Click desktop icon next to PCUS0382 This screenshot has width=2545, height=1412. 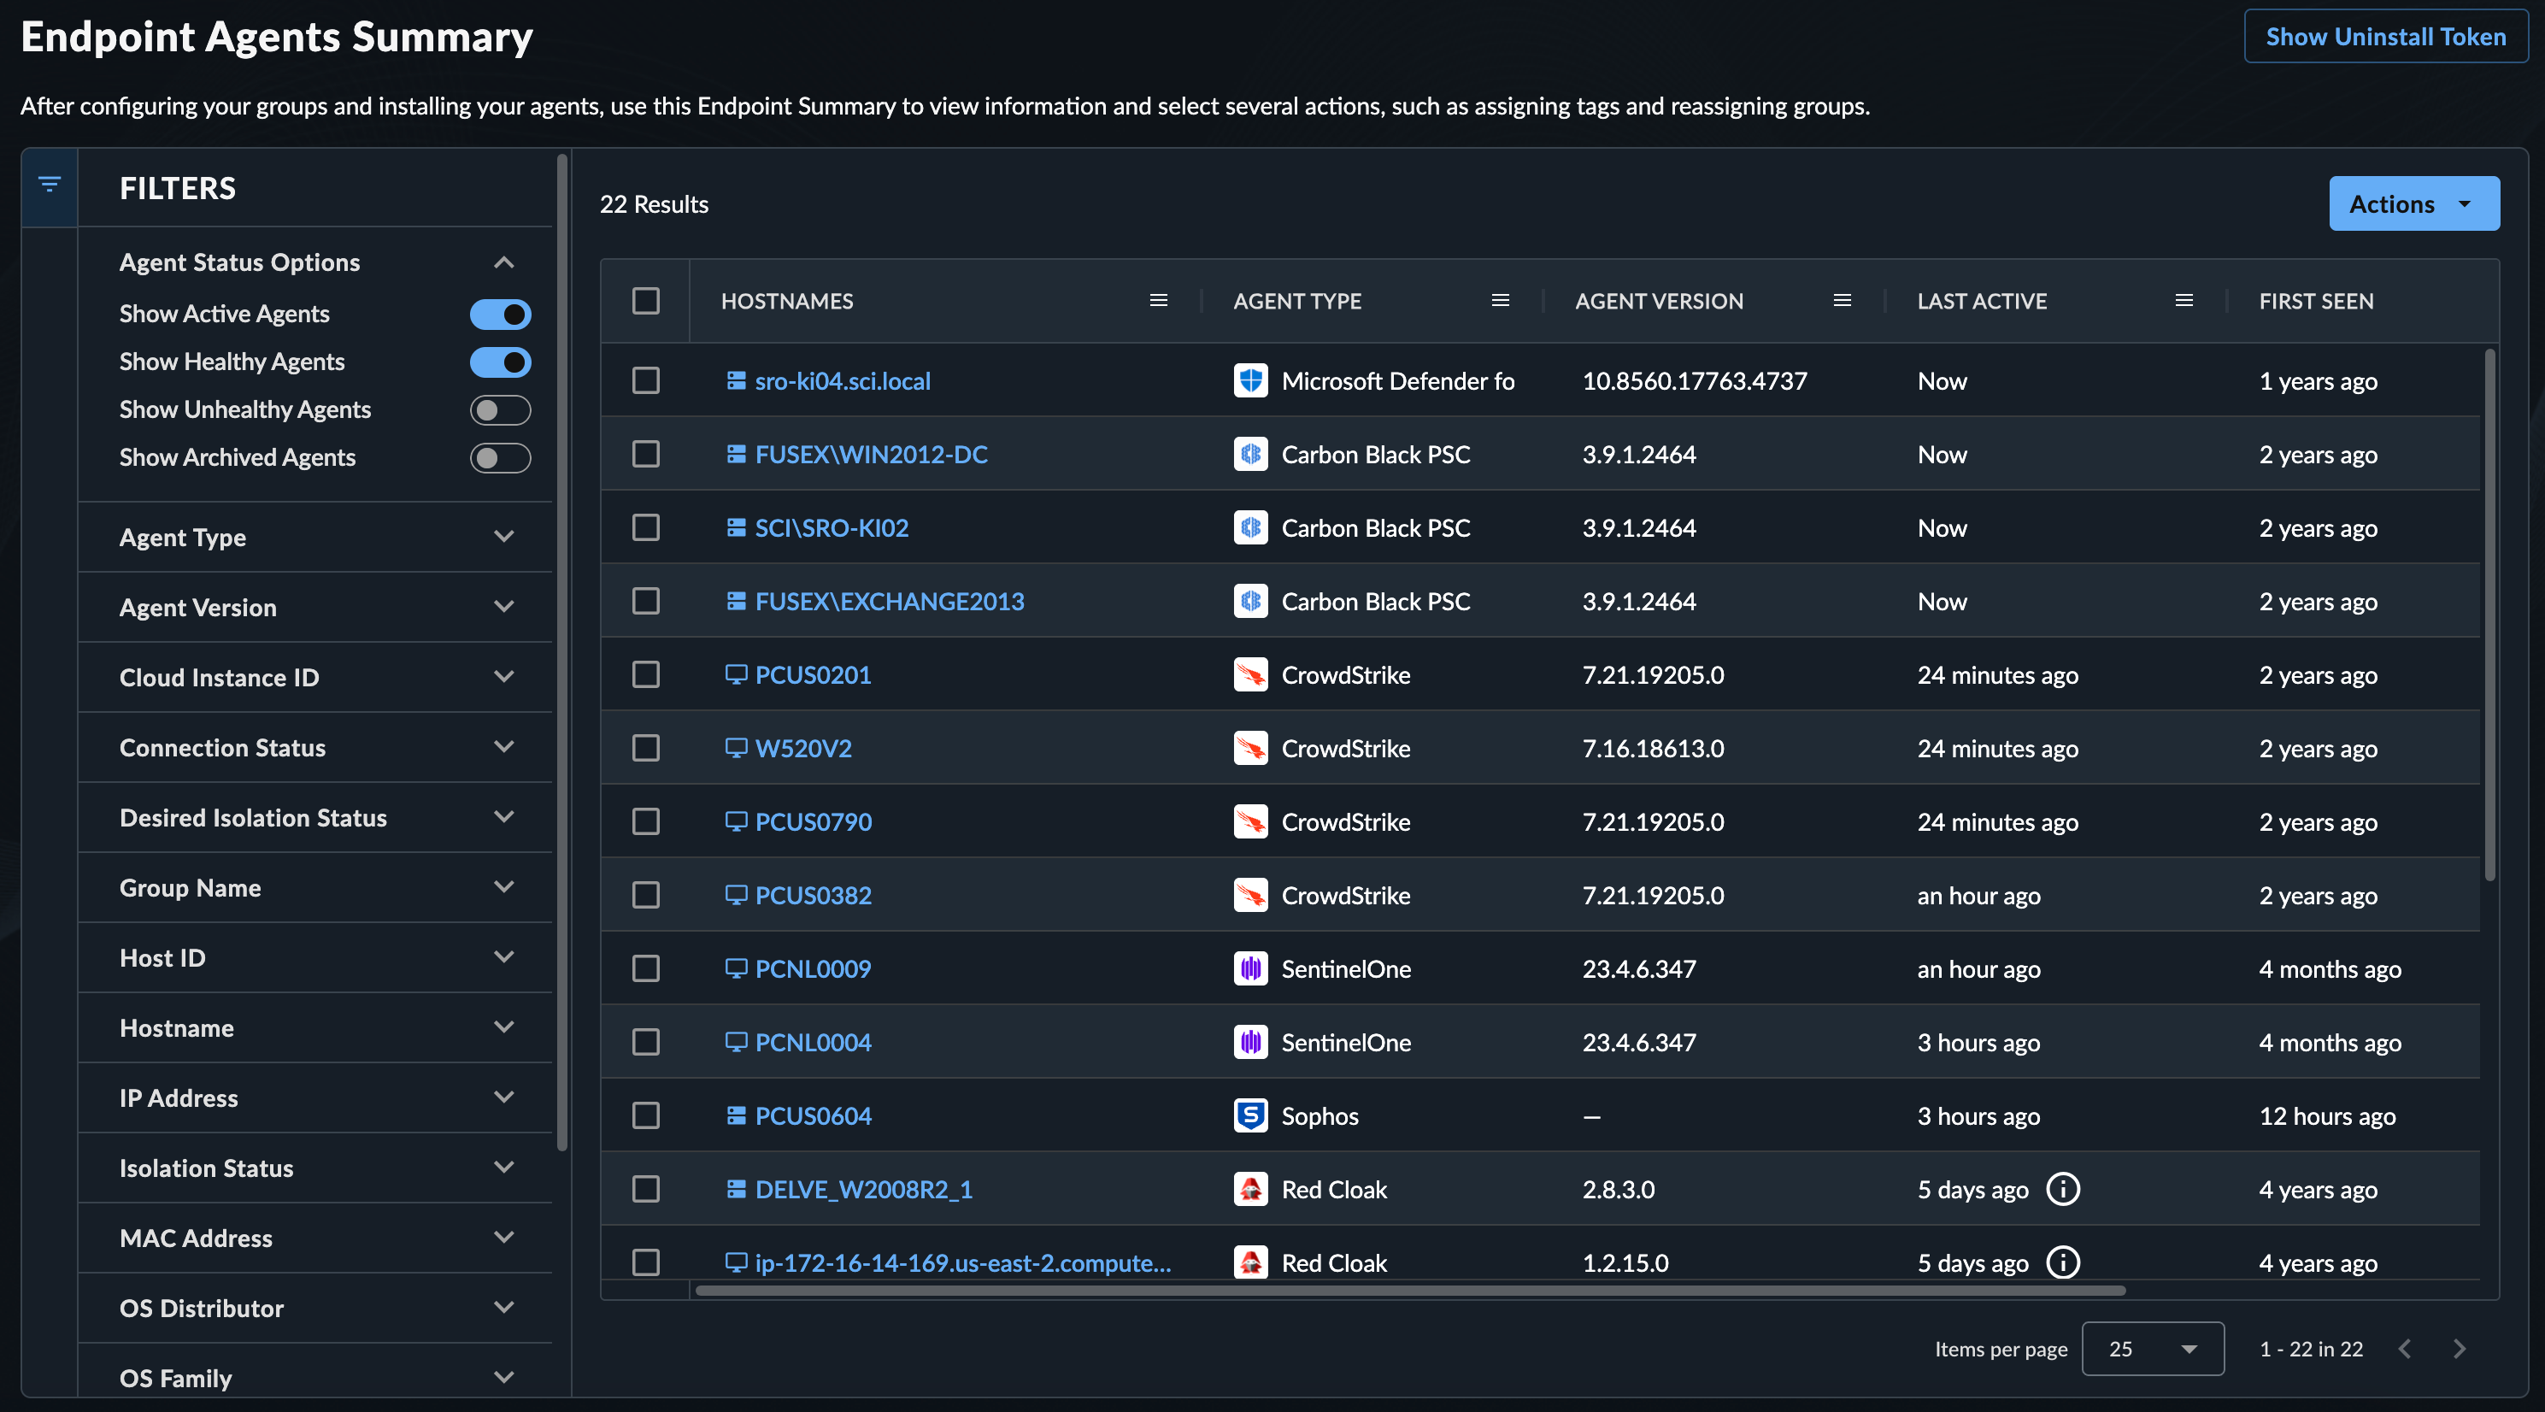click(x=736, y=895)
